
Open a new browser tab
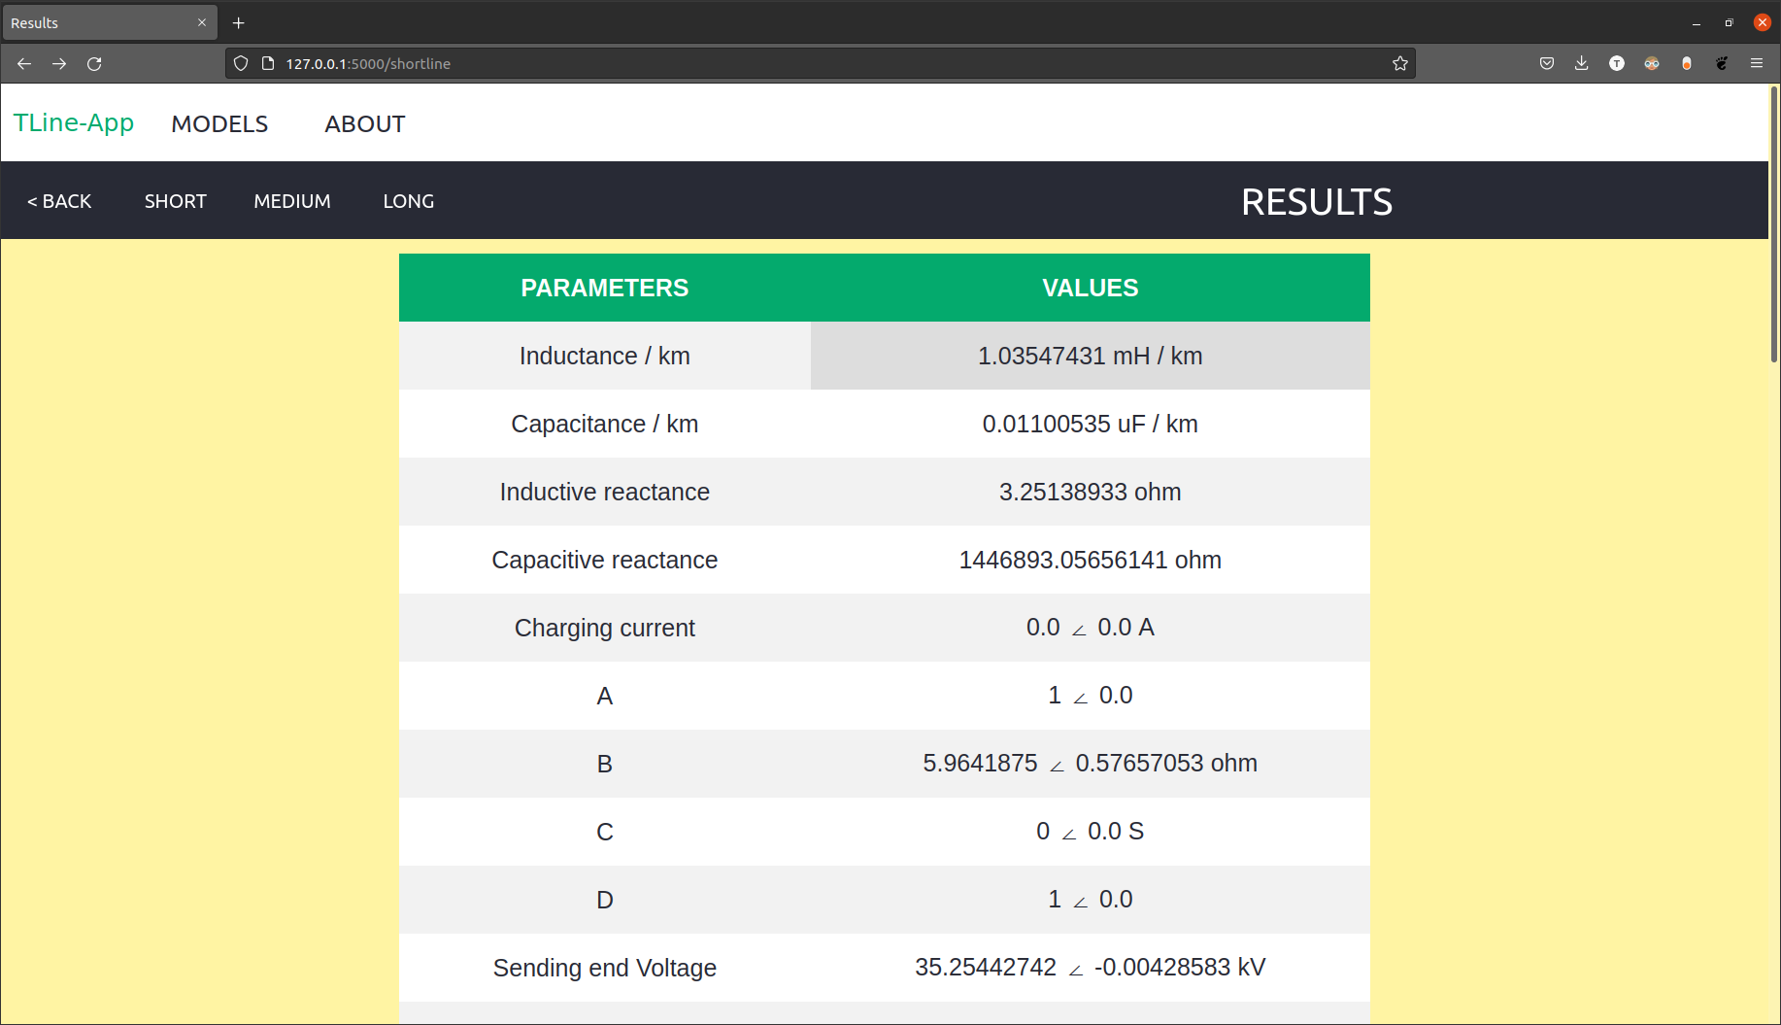point(239,22)
